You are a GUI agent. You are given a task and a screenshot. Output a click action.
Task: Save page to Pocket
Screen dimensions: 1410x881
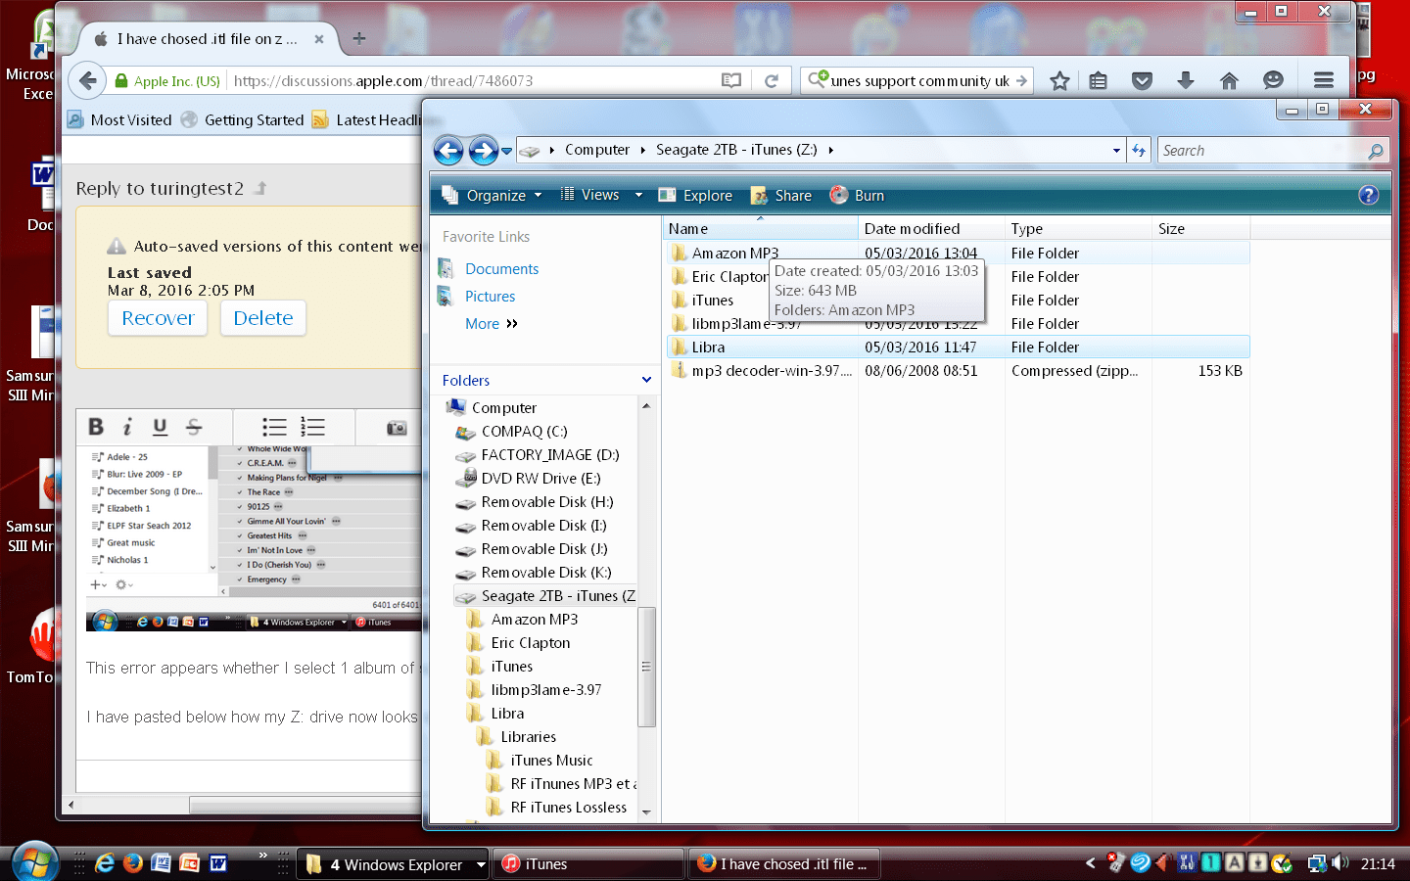tap(1142, 80)
